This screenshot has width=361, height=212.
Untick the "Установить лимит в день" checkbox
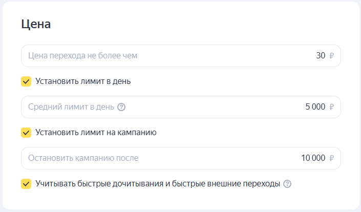[26, 81]
